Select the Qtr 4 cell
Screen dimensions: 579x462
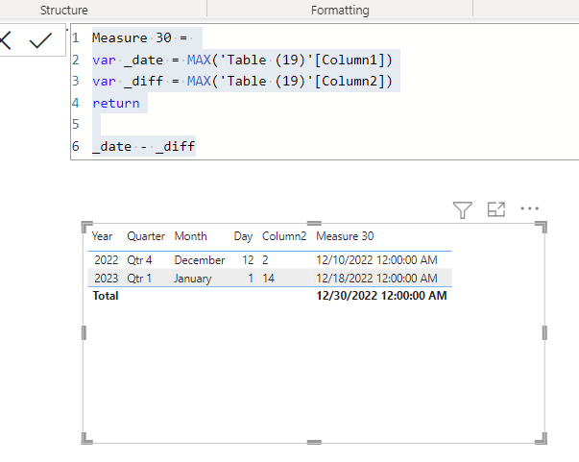click(x=139, y=260)
